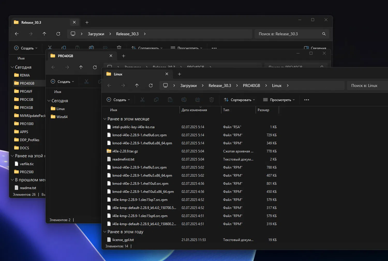This screenshot has height=261, width=388.
Task: Click the refresh icon in Release_30.3 window
Action: (58, 34)
